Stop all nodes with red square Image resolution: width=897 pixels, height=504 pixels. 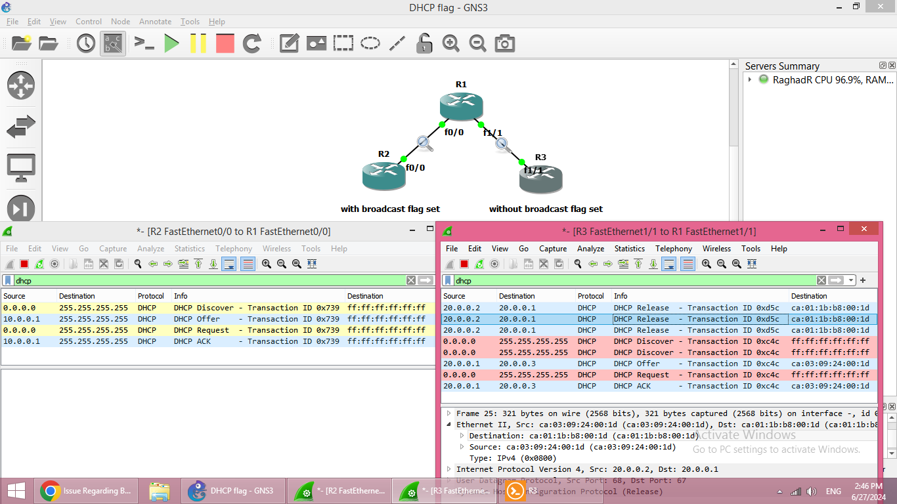(x=225, y=44)
